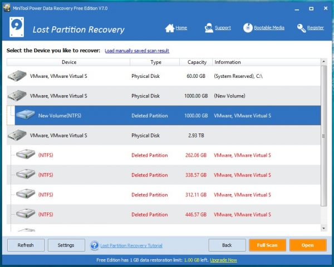Sort by the Information column header

point(267,62)
